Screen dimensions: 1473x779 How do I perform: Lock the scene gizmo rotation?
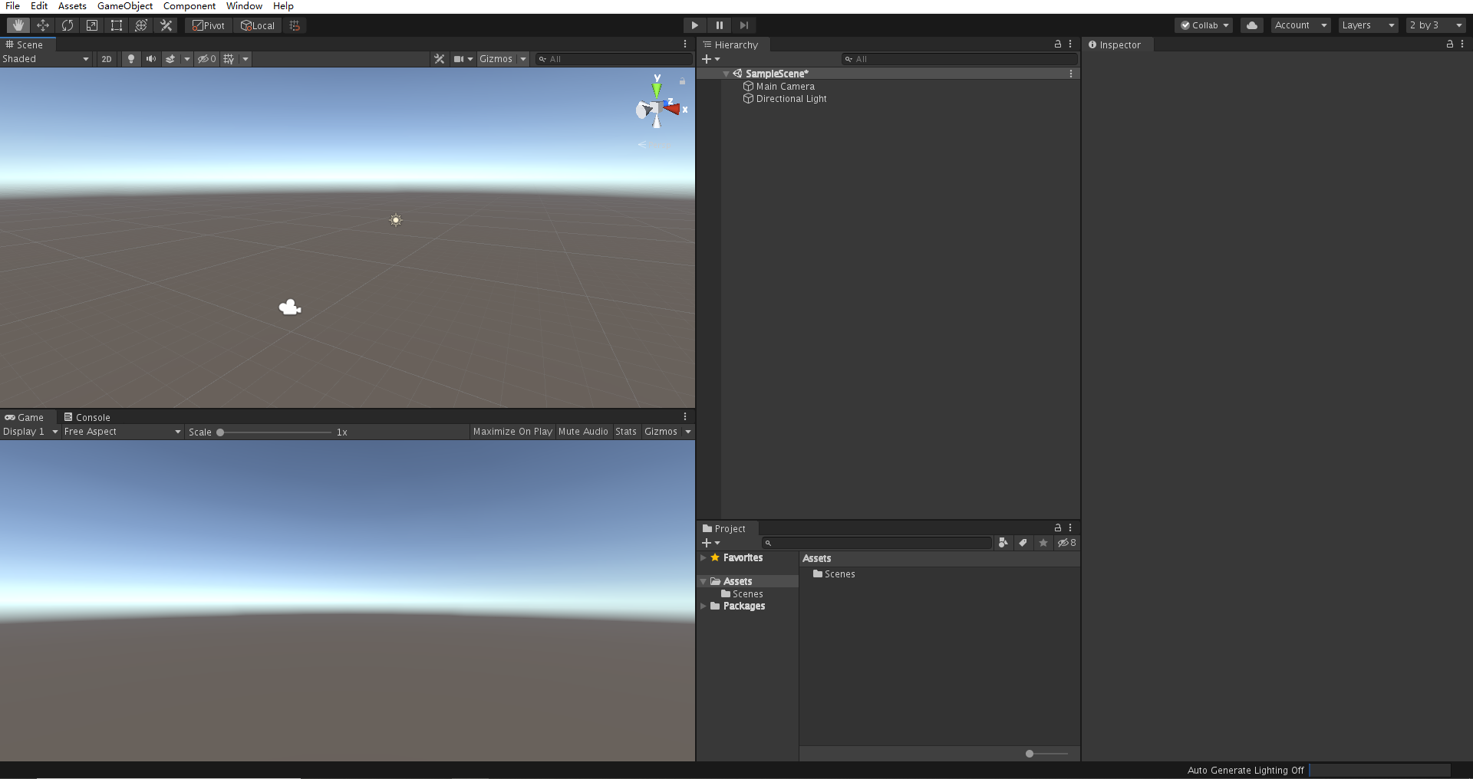(x=682, y=81)
